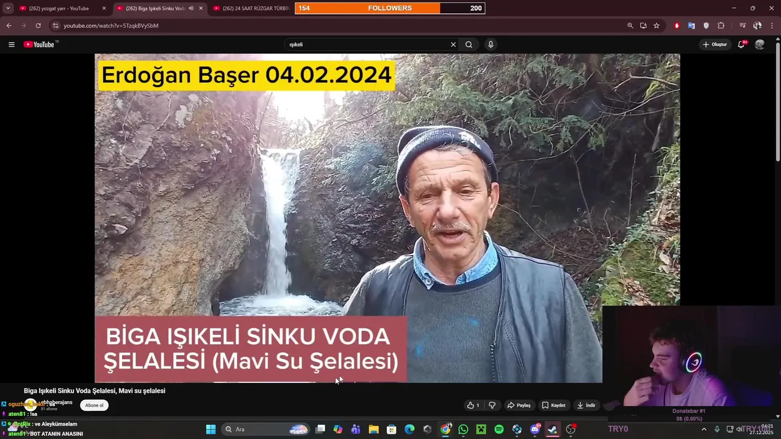The height and width of the screenshot is (439, 781).
Task: Open the volume control in the system tray
Action: point(740,429)
